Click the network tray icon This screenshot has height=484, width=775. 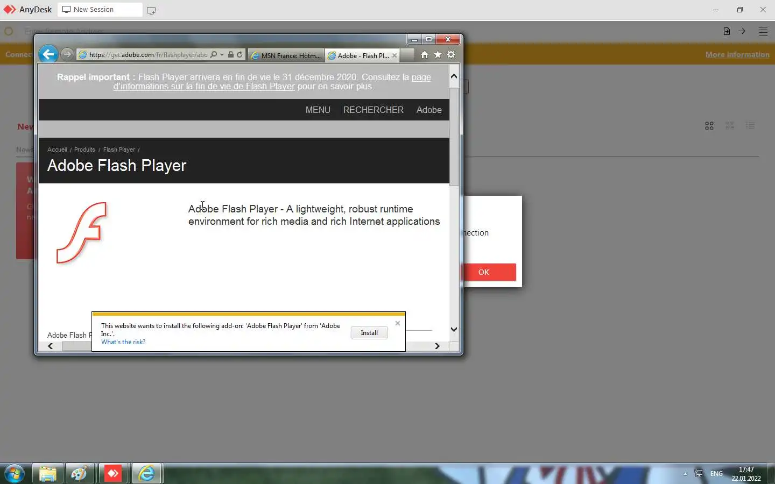point(699,474)
